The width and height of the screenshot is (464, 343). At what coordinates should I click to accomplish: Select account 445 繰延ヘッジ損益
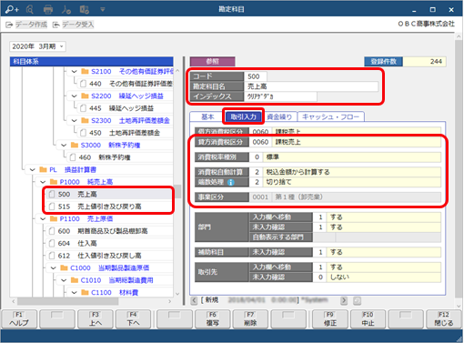126,108
